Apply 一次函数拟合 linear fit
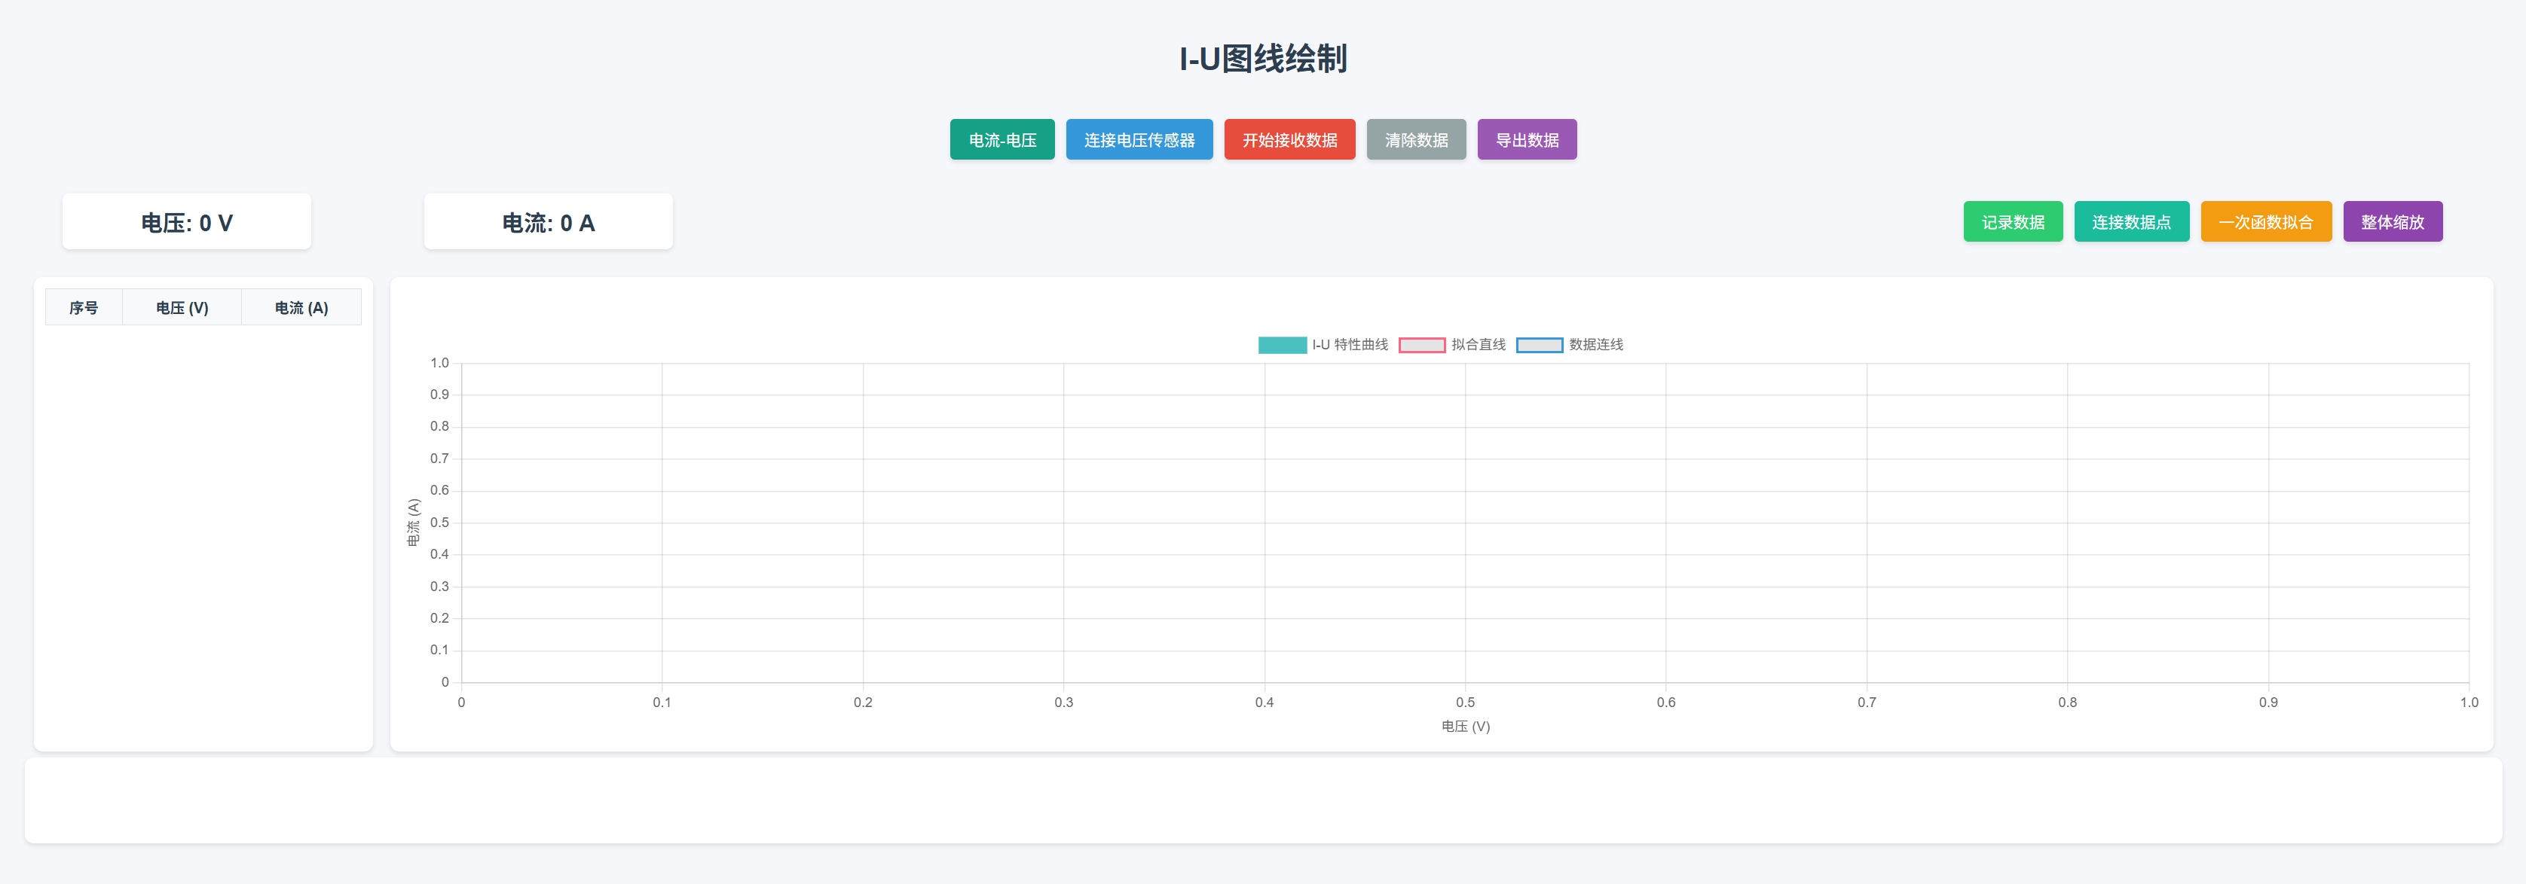 [x=2265, y=221]
